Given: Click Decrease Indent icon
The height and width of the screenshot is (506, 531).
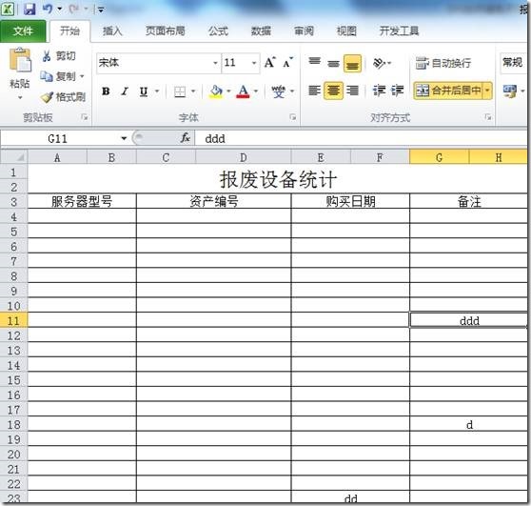Looking at the screenshot, I should (379, 91).
